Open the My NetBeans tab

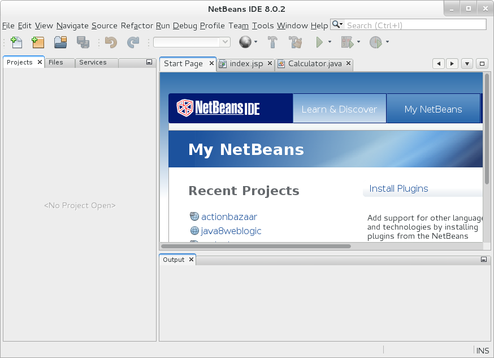(433, 109)
